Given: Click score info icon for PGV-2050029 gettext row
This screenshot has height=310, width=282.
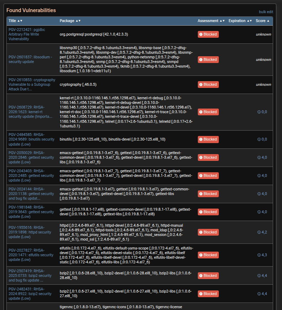Looking at the screenshot, I should [259, 157].
